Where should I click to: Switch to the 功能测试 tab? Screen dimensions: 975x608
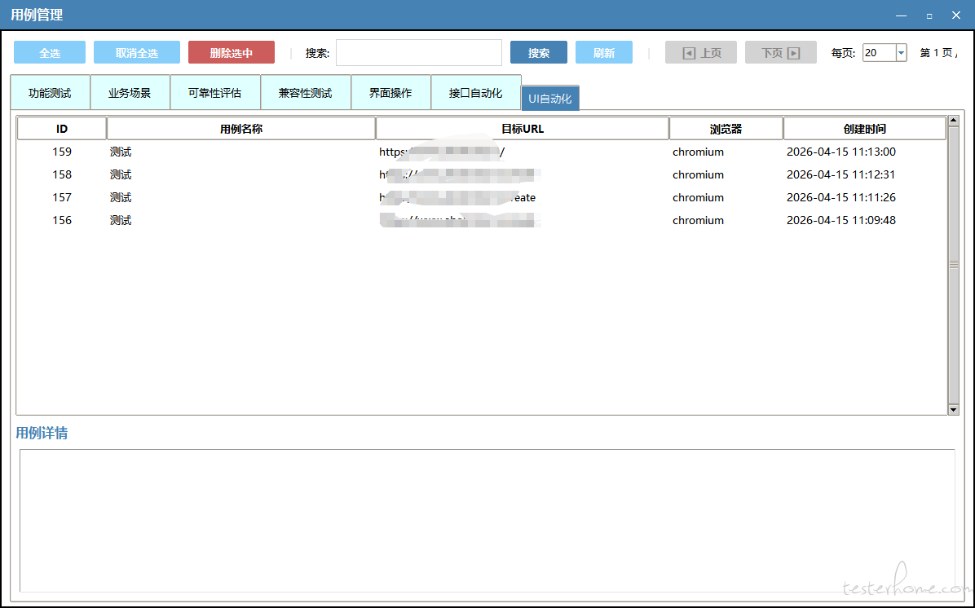point(50,93)
